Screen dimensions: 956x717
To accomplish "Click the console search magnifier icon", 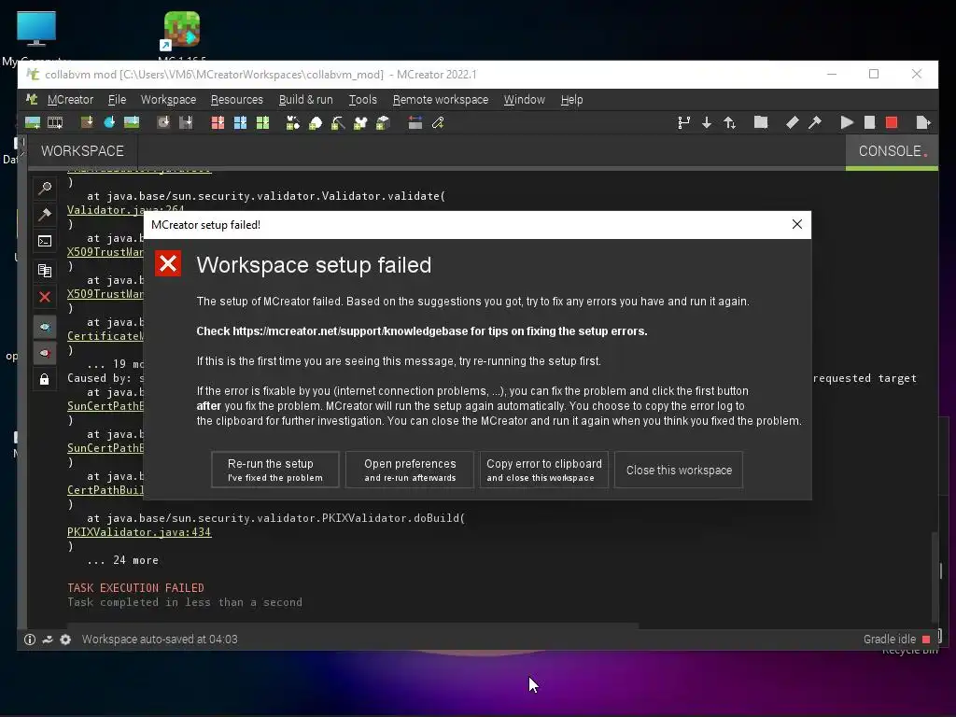I will click(45, 188).
